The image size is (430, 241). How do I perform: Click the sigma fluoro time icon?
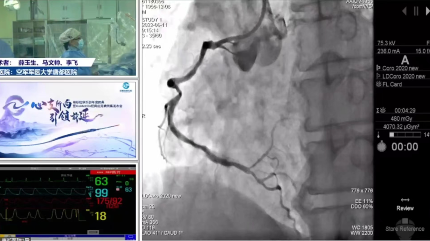point(380,110)
